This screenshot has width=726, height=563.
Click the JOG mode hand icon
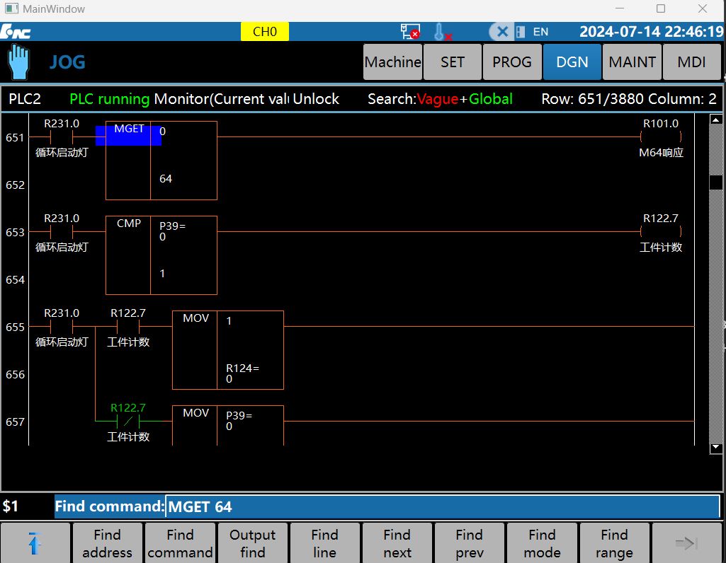pos(18,62)
